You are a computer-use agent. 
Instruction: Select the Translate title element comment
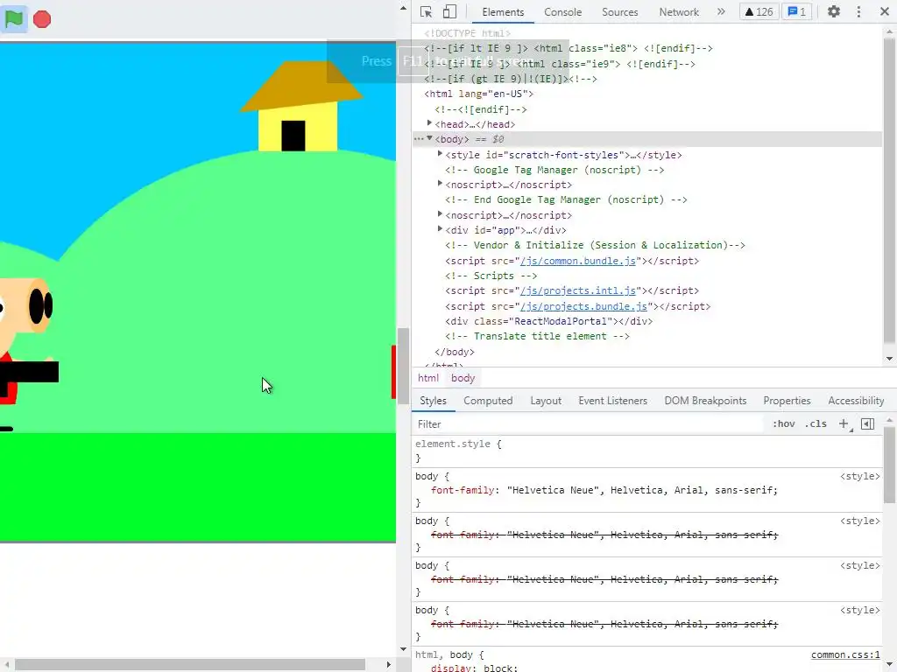[x=537, y=336]
